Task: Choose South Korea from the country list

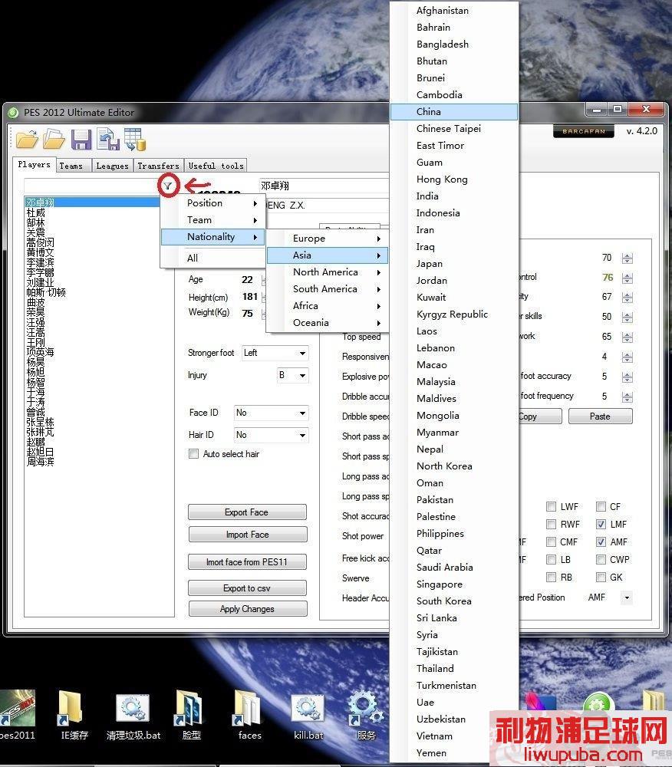Action: coord(454,601)
